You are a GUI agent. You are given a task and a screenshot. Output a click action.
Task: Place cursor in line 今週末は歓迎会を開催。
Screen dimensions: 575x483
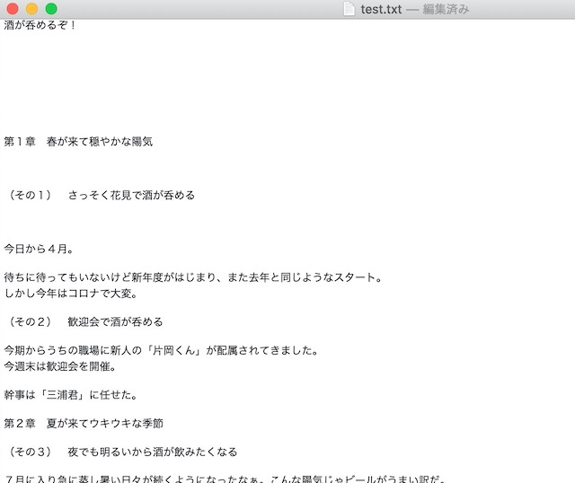pyautogui.click(x=60, y=365)
